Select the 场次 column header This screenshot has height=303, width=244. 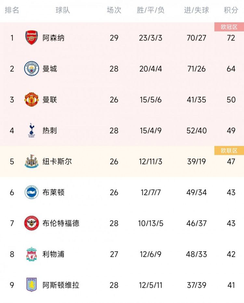tap(114, 10)
